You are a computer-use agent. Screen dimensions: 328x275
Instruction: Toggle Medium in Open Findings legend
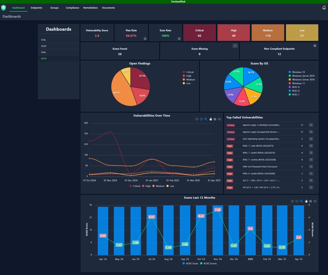tap(190, 80)
